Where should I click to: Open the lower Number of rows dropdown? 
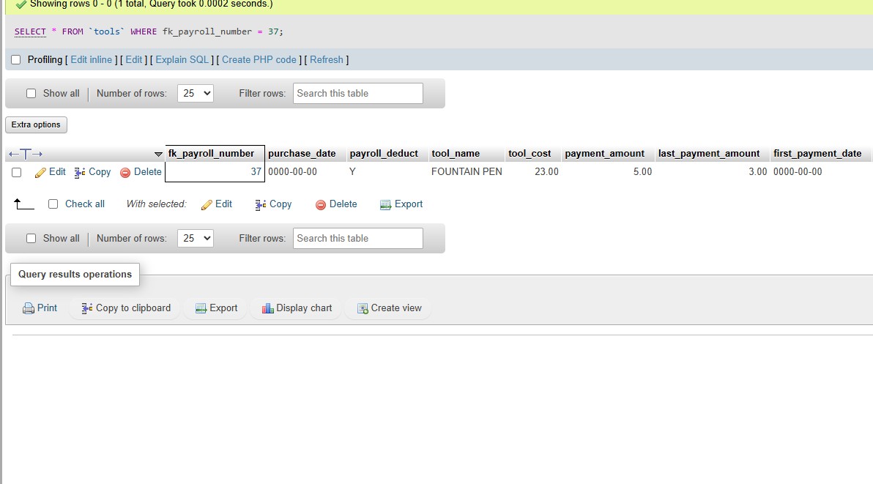click(x=196, y=238)
